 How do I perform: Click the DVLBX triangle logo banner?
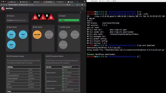pos(43,17)
